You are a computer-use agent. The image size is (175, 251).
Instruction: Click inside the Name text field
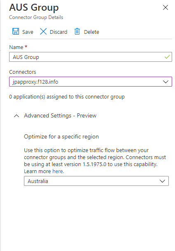tap(90, 57)
